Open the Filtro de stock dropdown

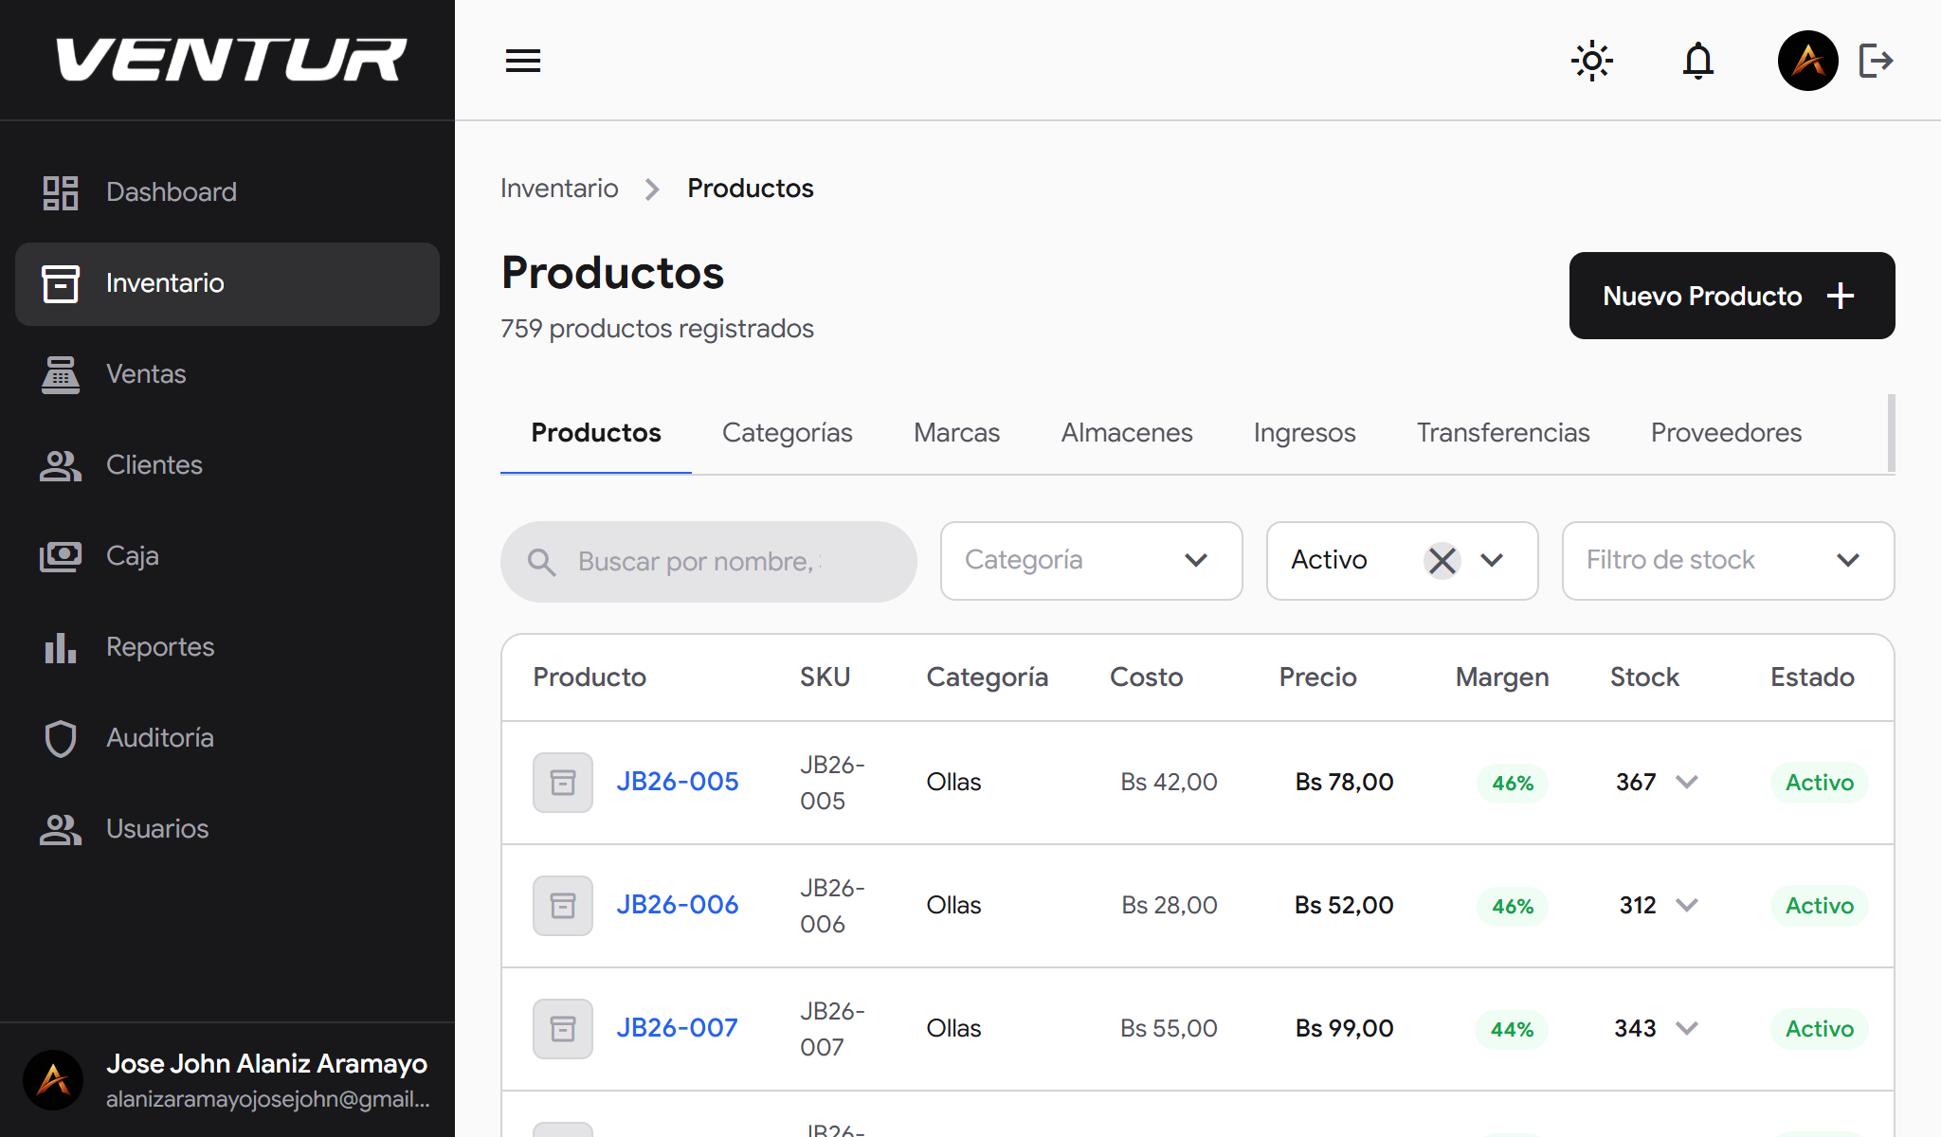(x=1727, y=560)
